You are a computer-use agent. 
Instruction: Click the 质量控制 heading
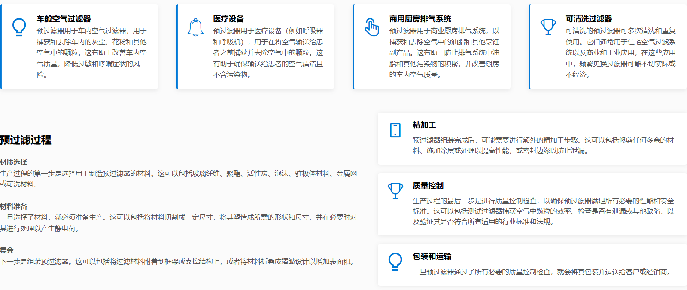tap(428, 186)
